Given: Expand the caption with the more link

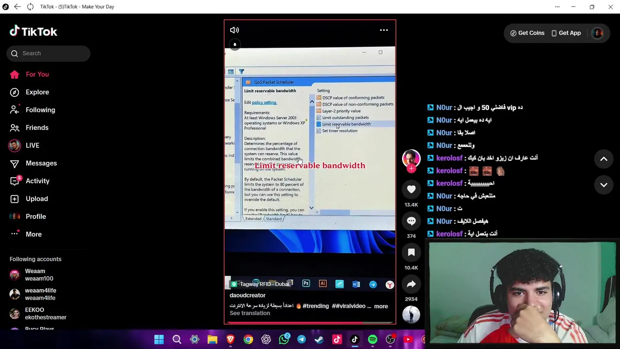Looking at the screenshot, I should point(381,306).
